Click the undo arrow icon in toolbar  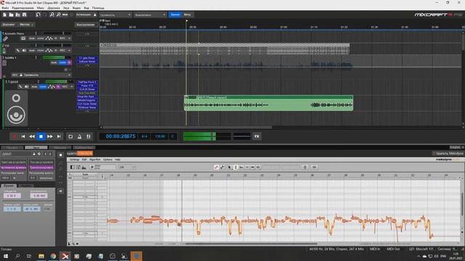(x=38, y=14)
